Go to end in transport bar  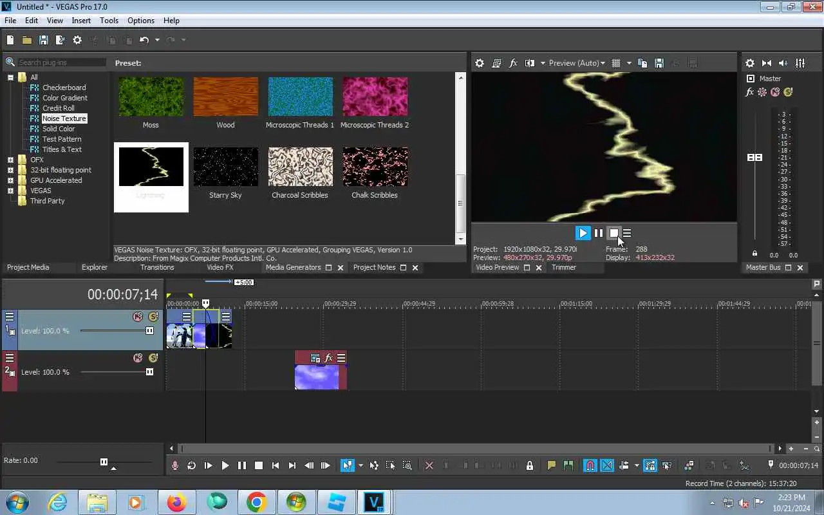(292, 465)
